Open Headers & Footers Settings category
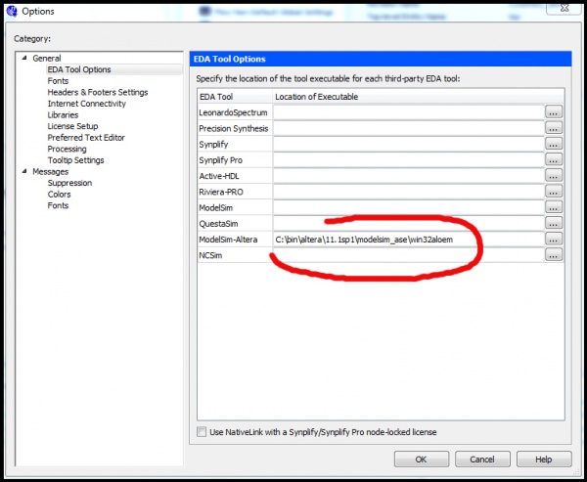587x482 pixels. point(98,92)
